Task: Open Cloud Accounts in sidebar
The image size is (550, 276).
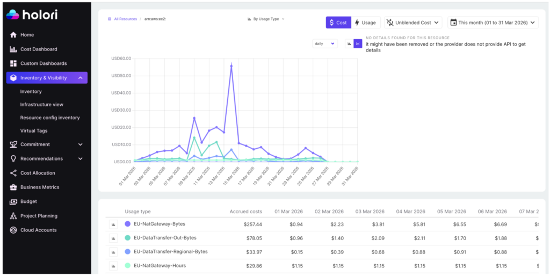Action: [38, 230]
